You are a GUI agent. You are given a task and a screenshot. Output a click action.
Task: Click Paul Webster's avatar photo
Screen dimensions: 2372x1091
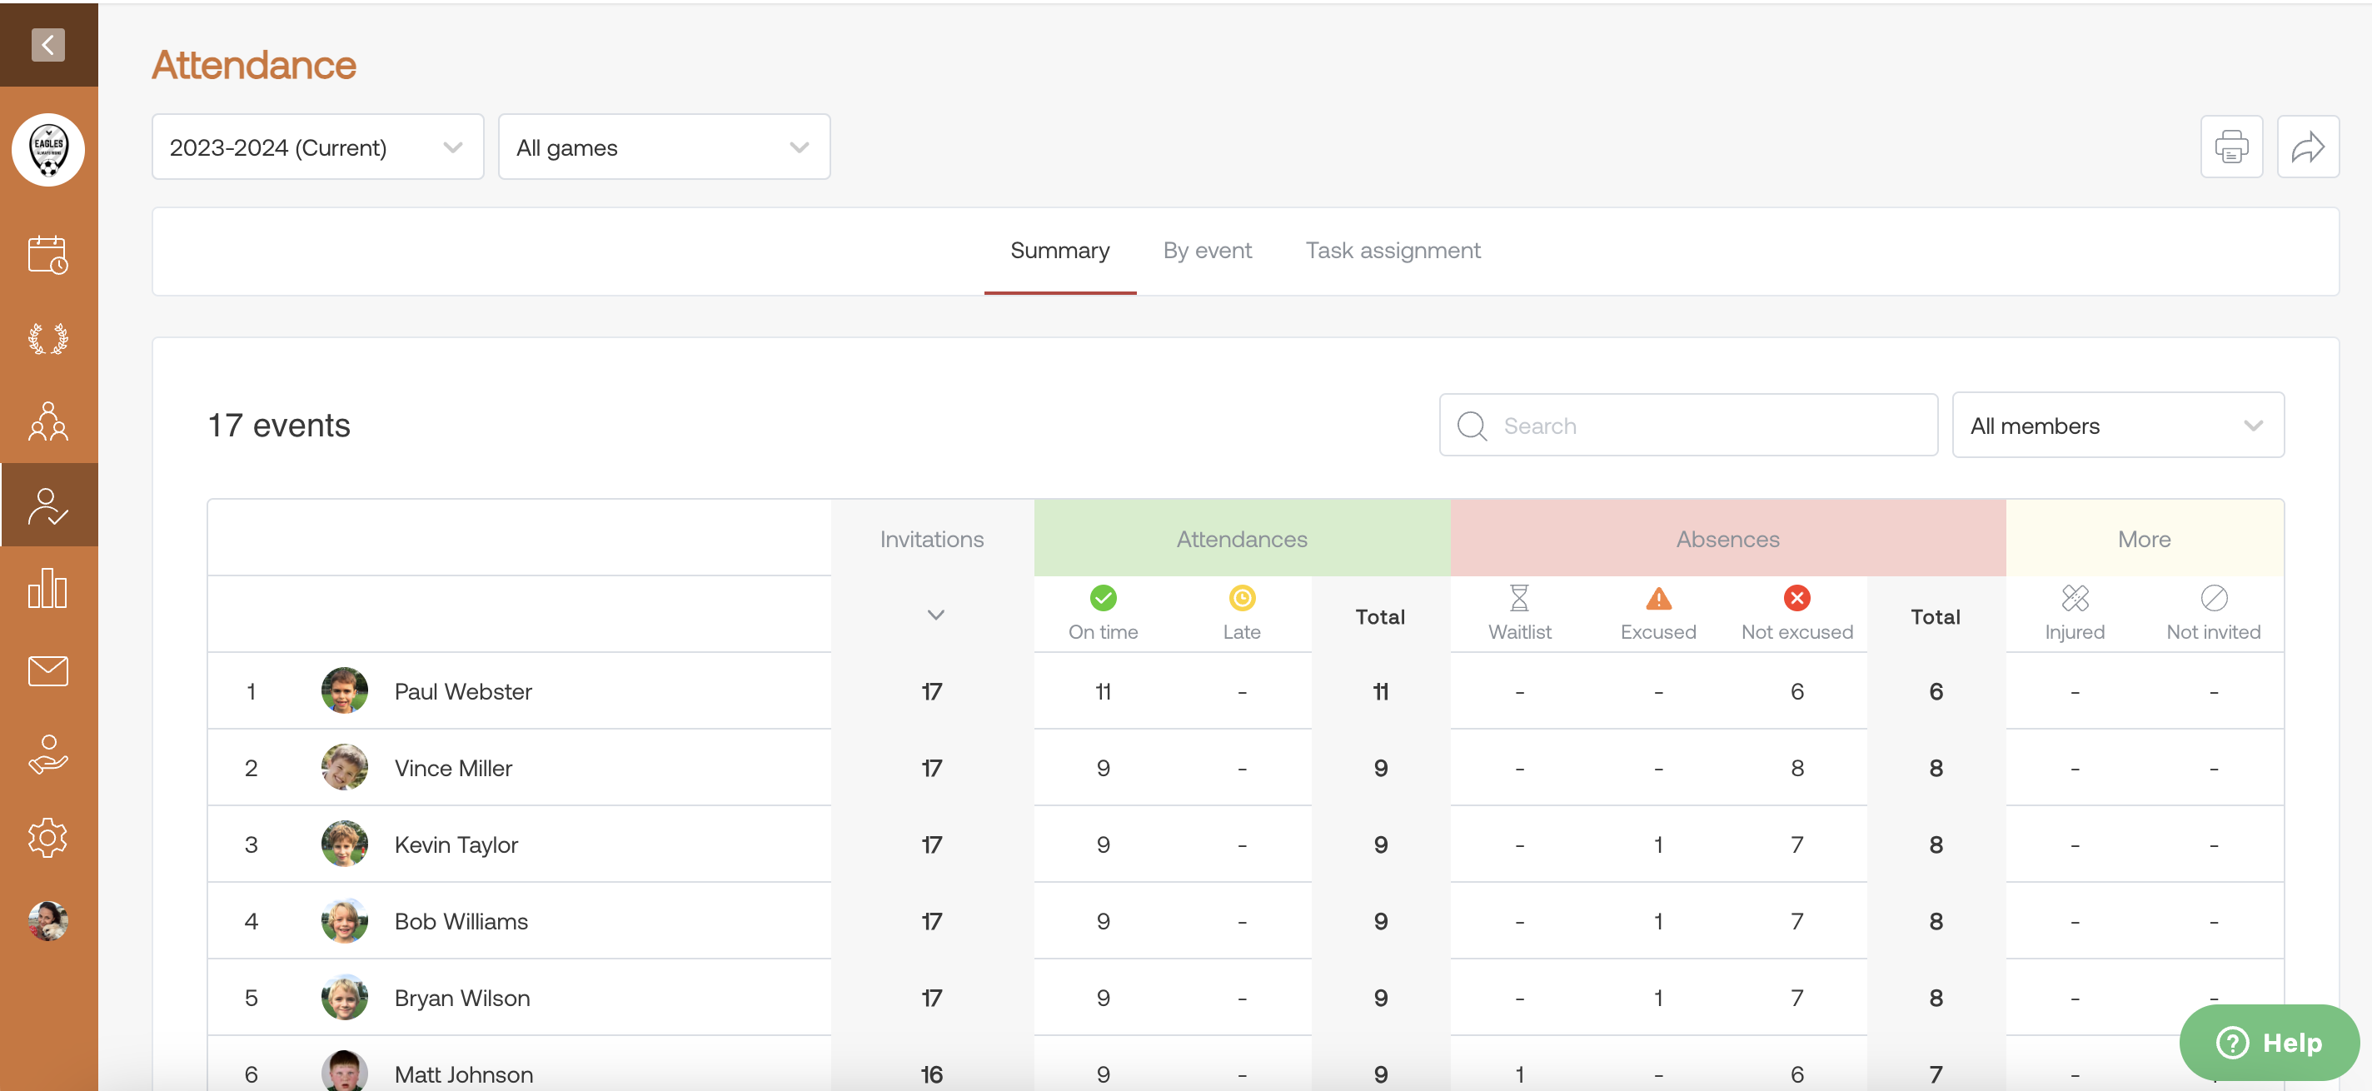344,690
